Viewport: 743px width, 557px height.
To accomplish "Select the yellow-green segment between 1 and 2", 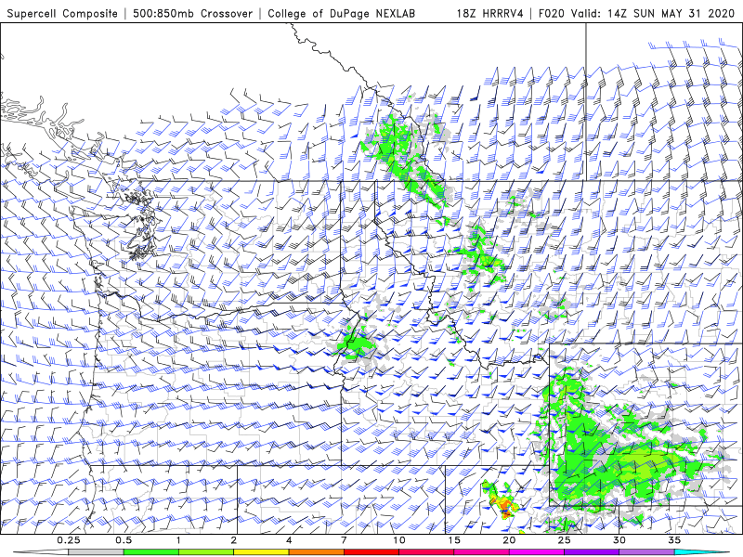I will point(206,551).
